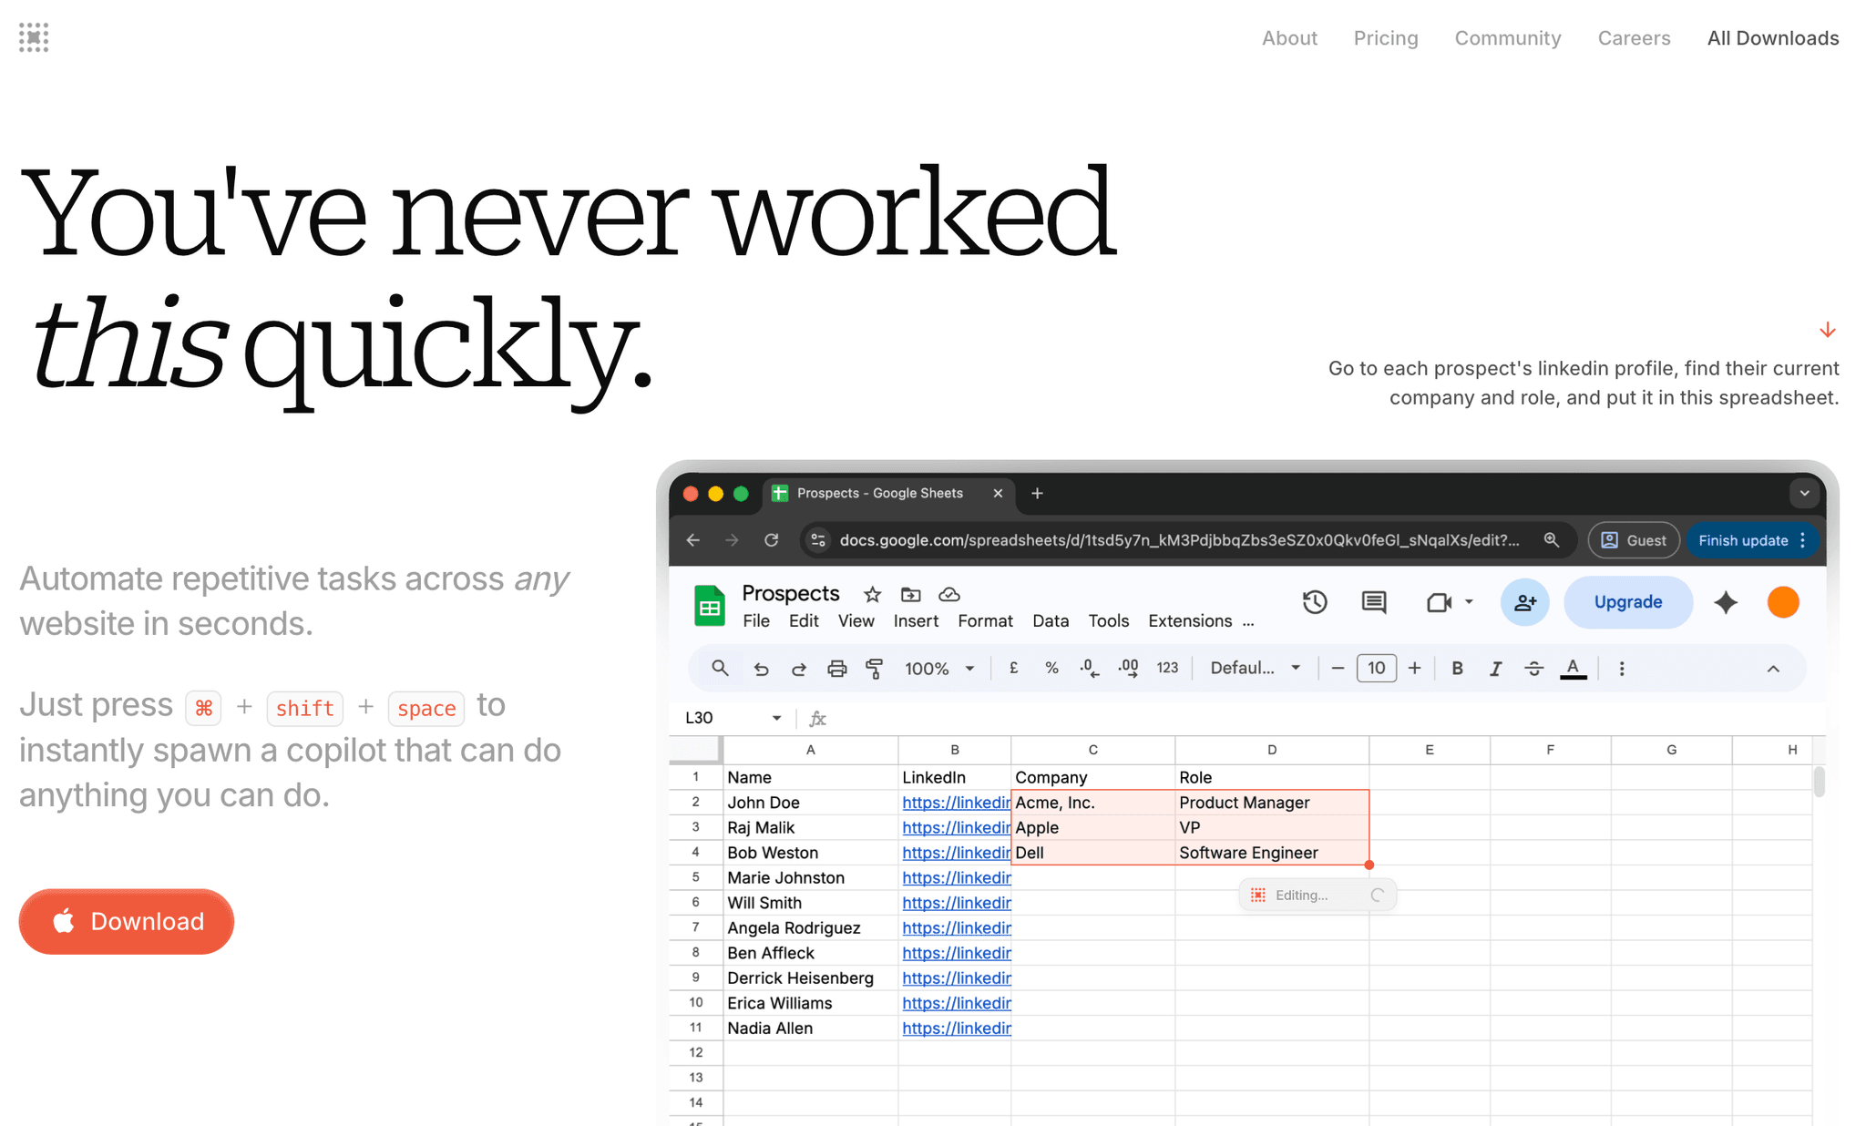Click the orange Download button
1866x1126 pixels.
tap(127, 921)
